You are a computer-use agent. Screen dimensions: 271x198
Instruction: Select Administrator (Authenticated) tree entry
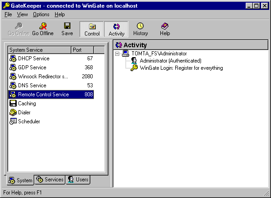170,61
